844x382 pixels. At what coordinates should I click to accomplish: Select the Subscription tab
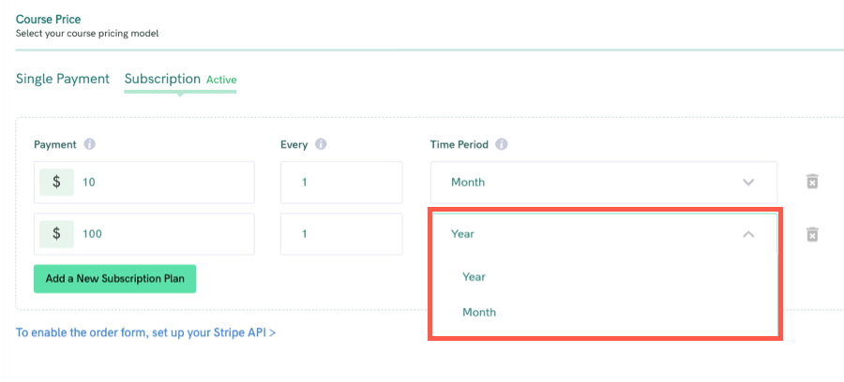(x=162, y=79)
